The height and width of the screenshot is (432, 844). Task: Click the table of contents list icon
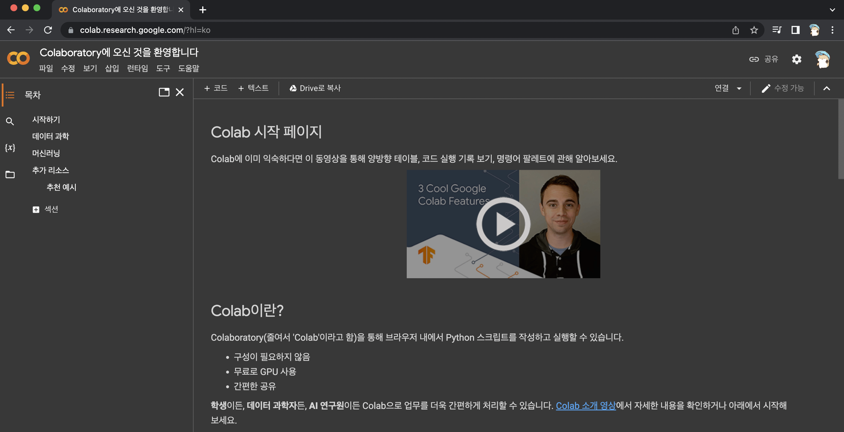[10, 95]
